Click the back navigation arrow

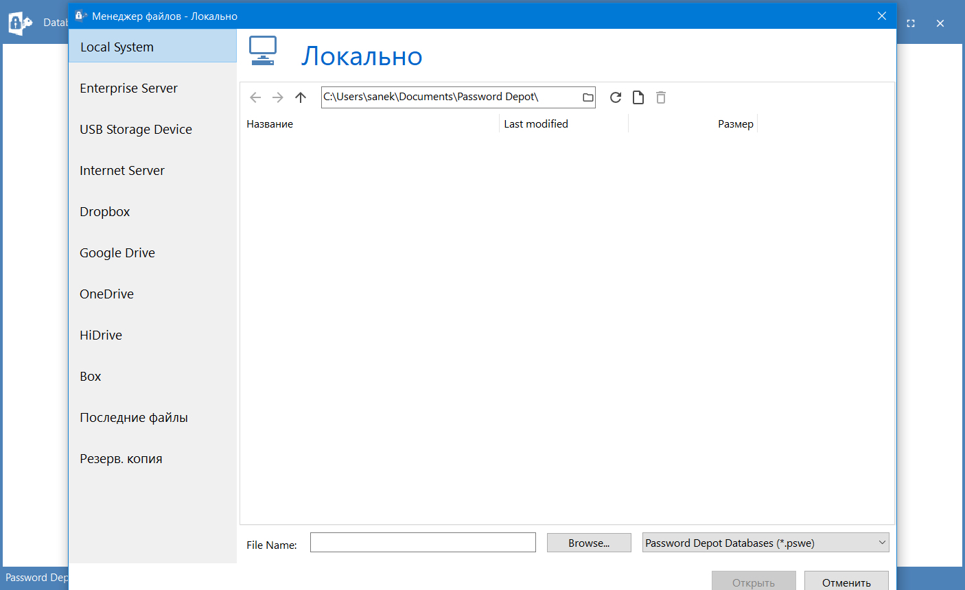click(255, 97)
